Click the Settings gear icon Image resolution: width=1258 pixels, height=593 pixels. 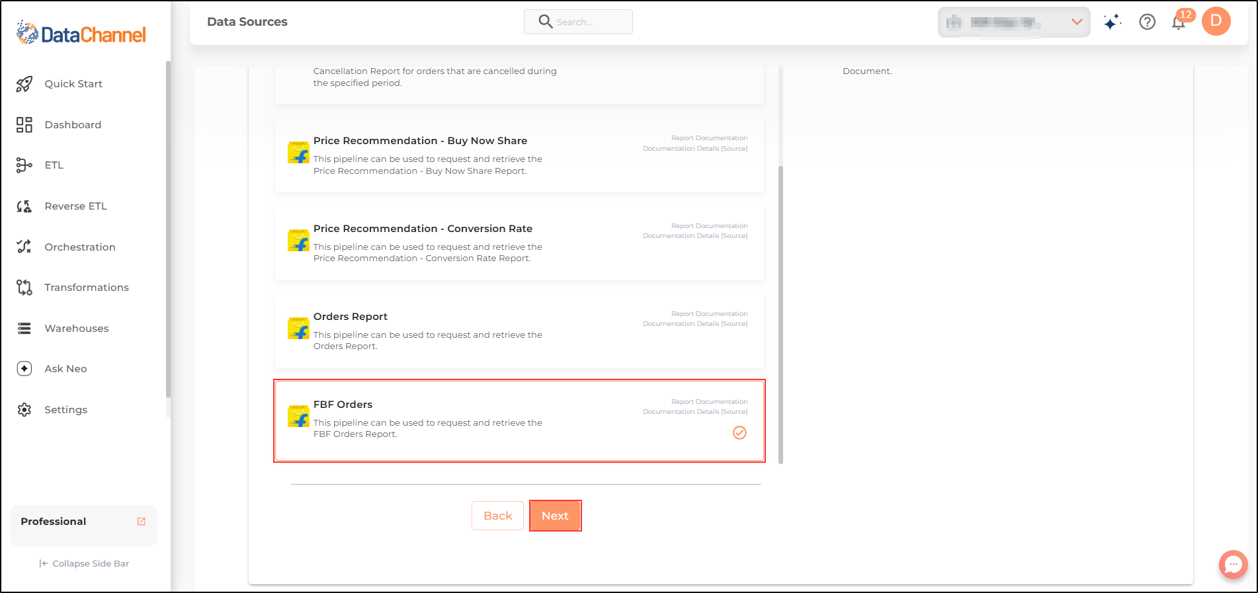[x=24, y=410]
